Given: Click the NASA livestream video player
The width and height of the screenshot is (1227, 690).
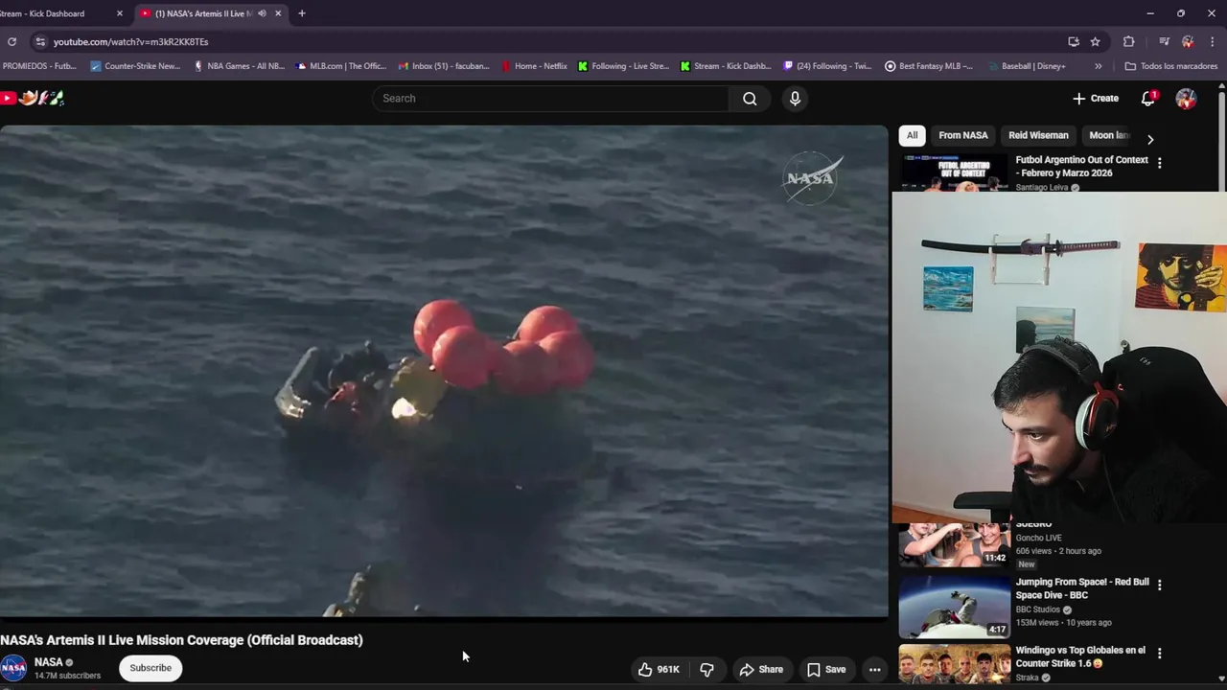Looking at the screenshot, I should point(444,371).
